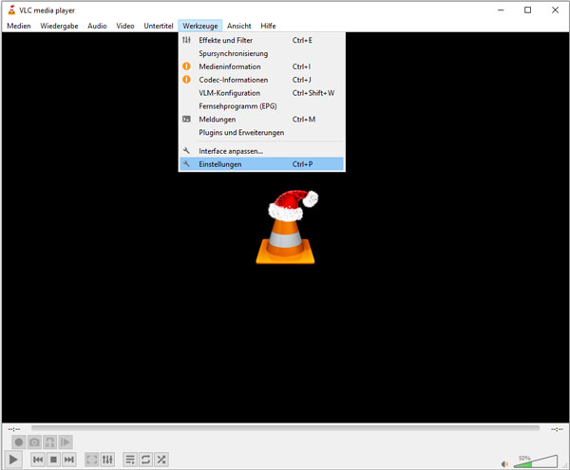The width and height of the screenshot is (570, 470).
Task: Mute audio via the speaker icon
Action: (505, 463)
